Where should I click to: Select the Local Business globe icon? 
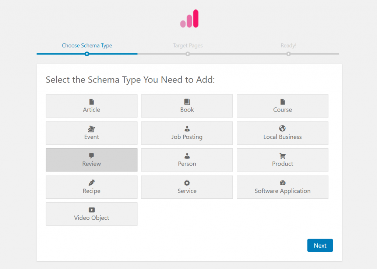282,129
